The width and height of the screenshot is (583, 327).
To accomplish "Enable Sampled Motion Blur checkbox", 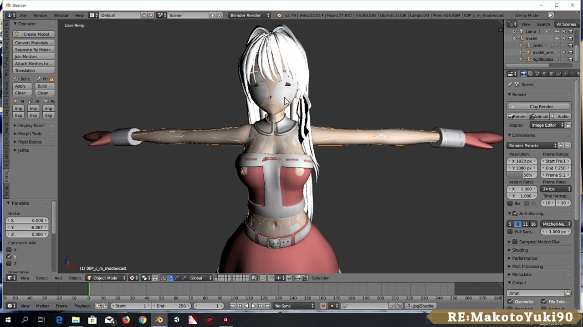I will (x=515, y=242).
